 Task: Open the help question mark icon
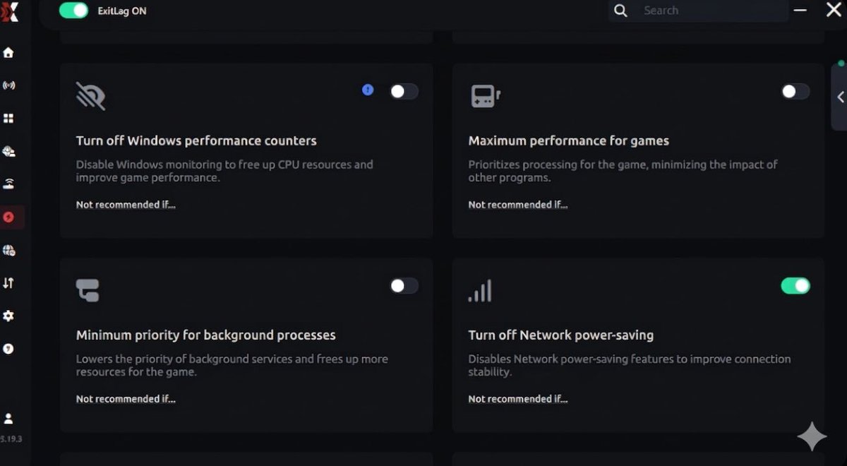8,349
